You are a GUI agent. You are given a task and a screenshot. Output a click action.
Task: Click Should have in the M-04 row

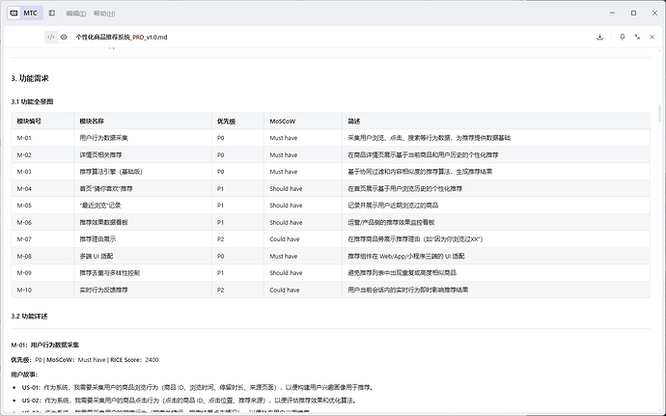click(286, 188)
